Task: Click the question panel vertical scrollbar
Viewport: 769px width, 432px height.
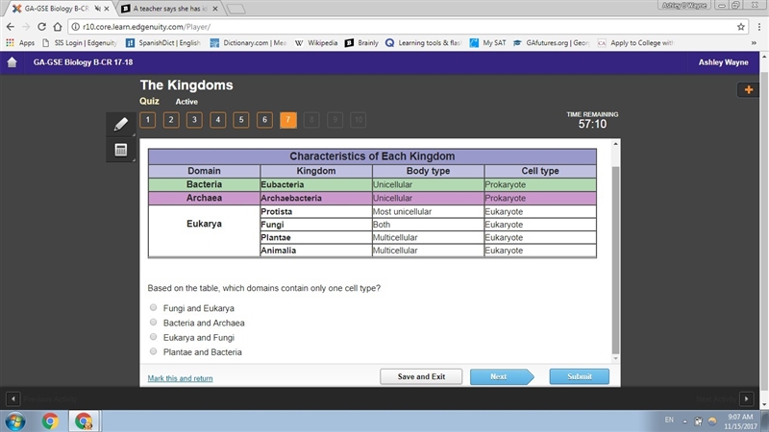Action: (x=615, y=259)
